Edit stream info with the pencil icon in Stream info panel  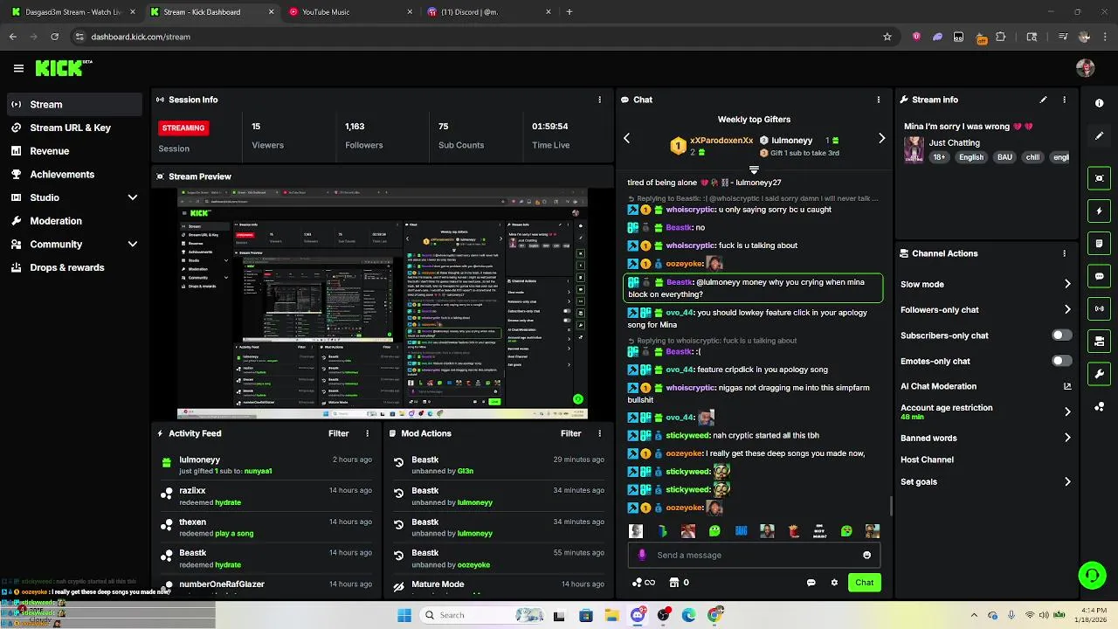[x=1043, y=100]
